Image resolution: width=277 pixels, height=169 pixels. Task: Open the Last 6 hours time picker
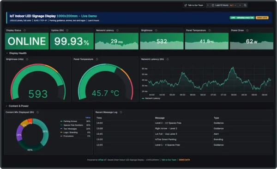(223, 5)
